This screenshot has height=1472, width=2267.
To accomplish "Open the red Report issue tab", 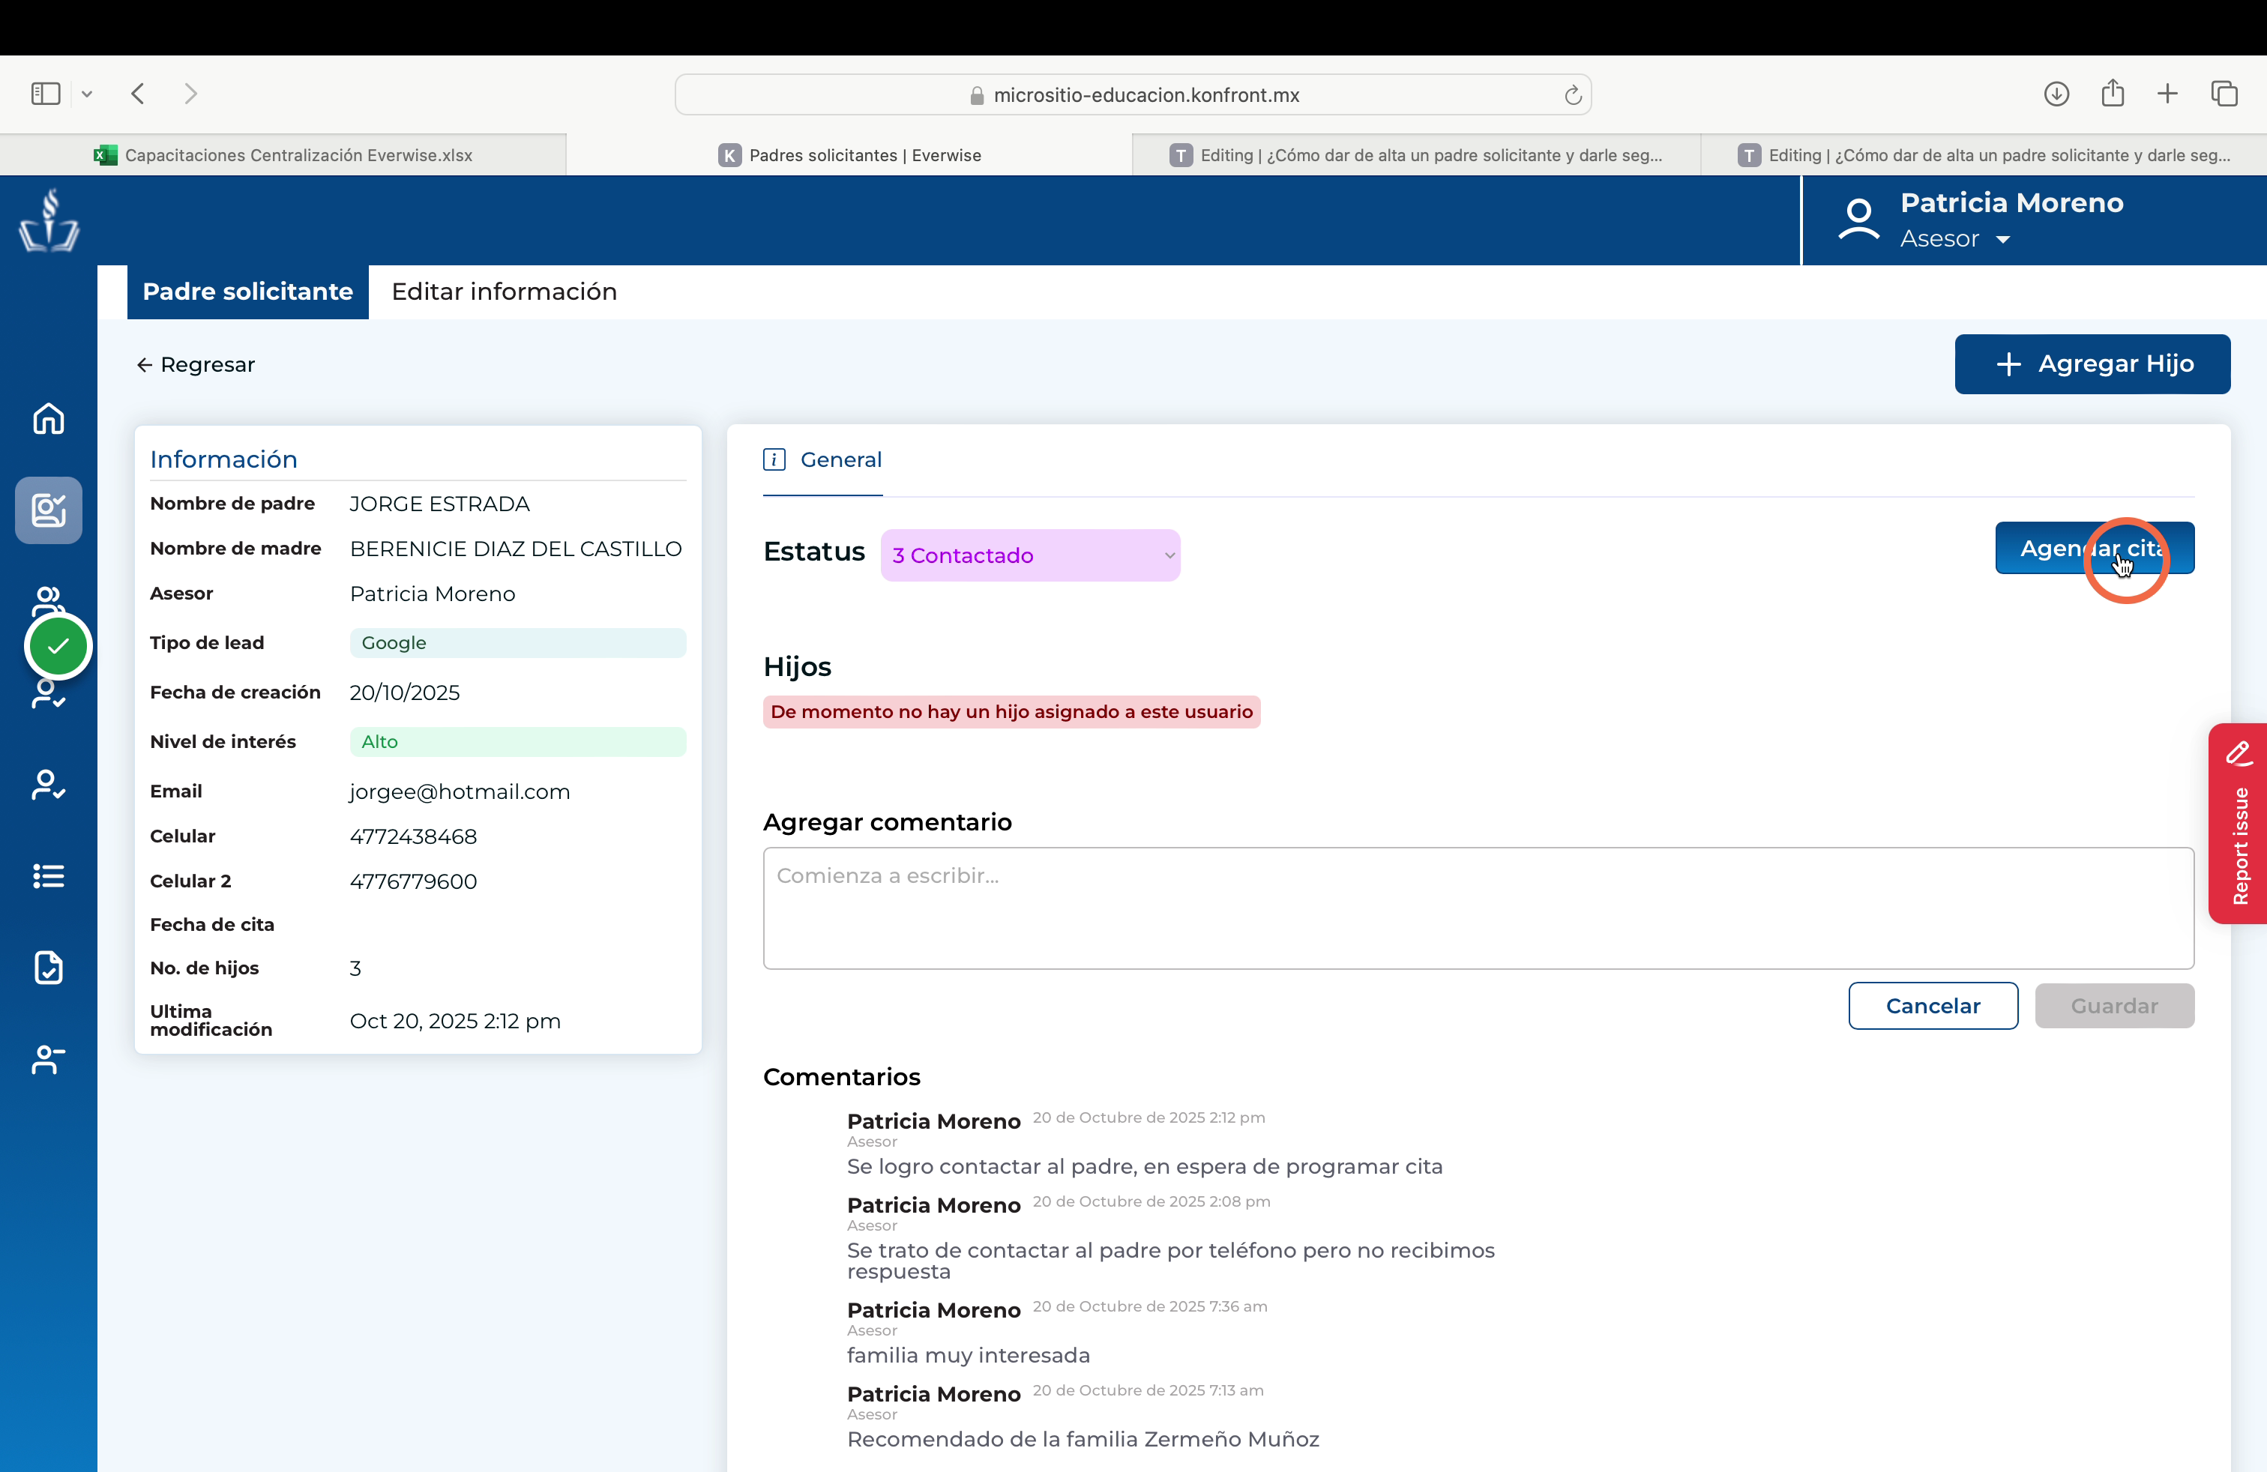I will [2239, 824].
